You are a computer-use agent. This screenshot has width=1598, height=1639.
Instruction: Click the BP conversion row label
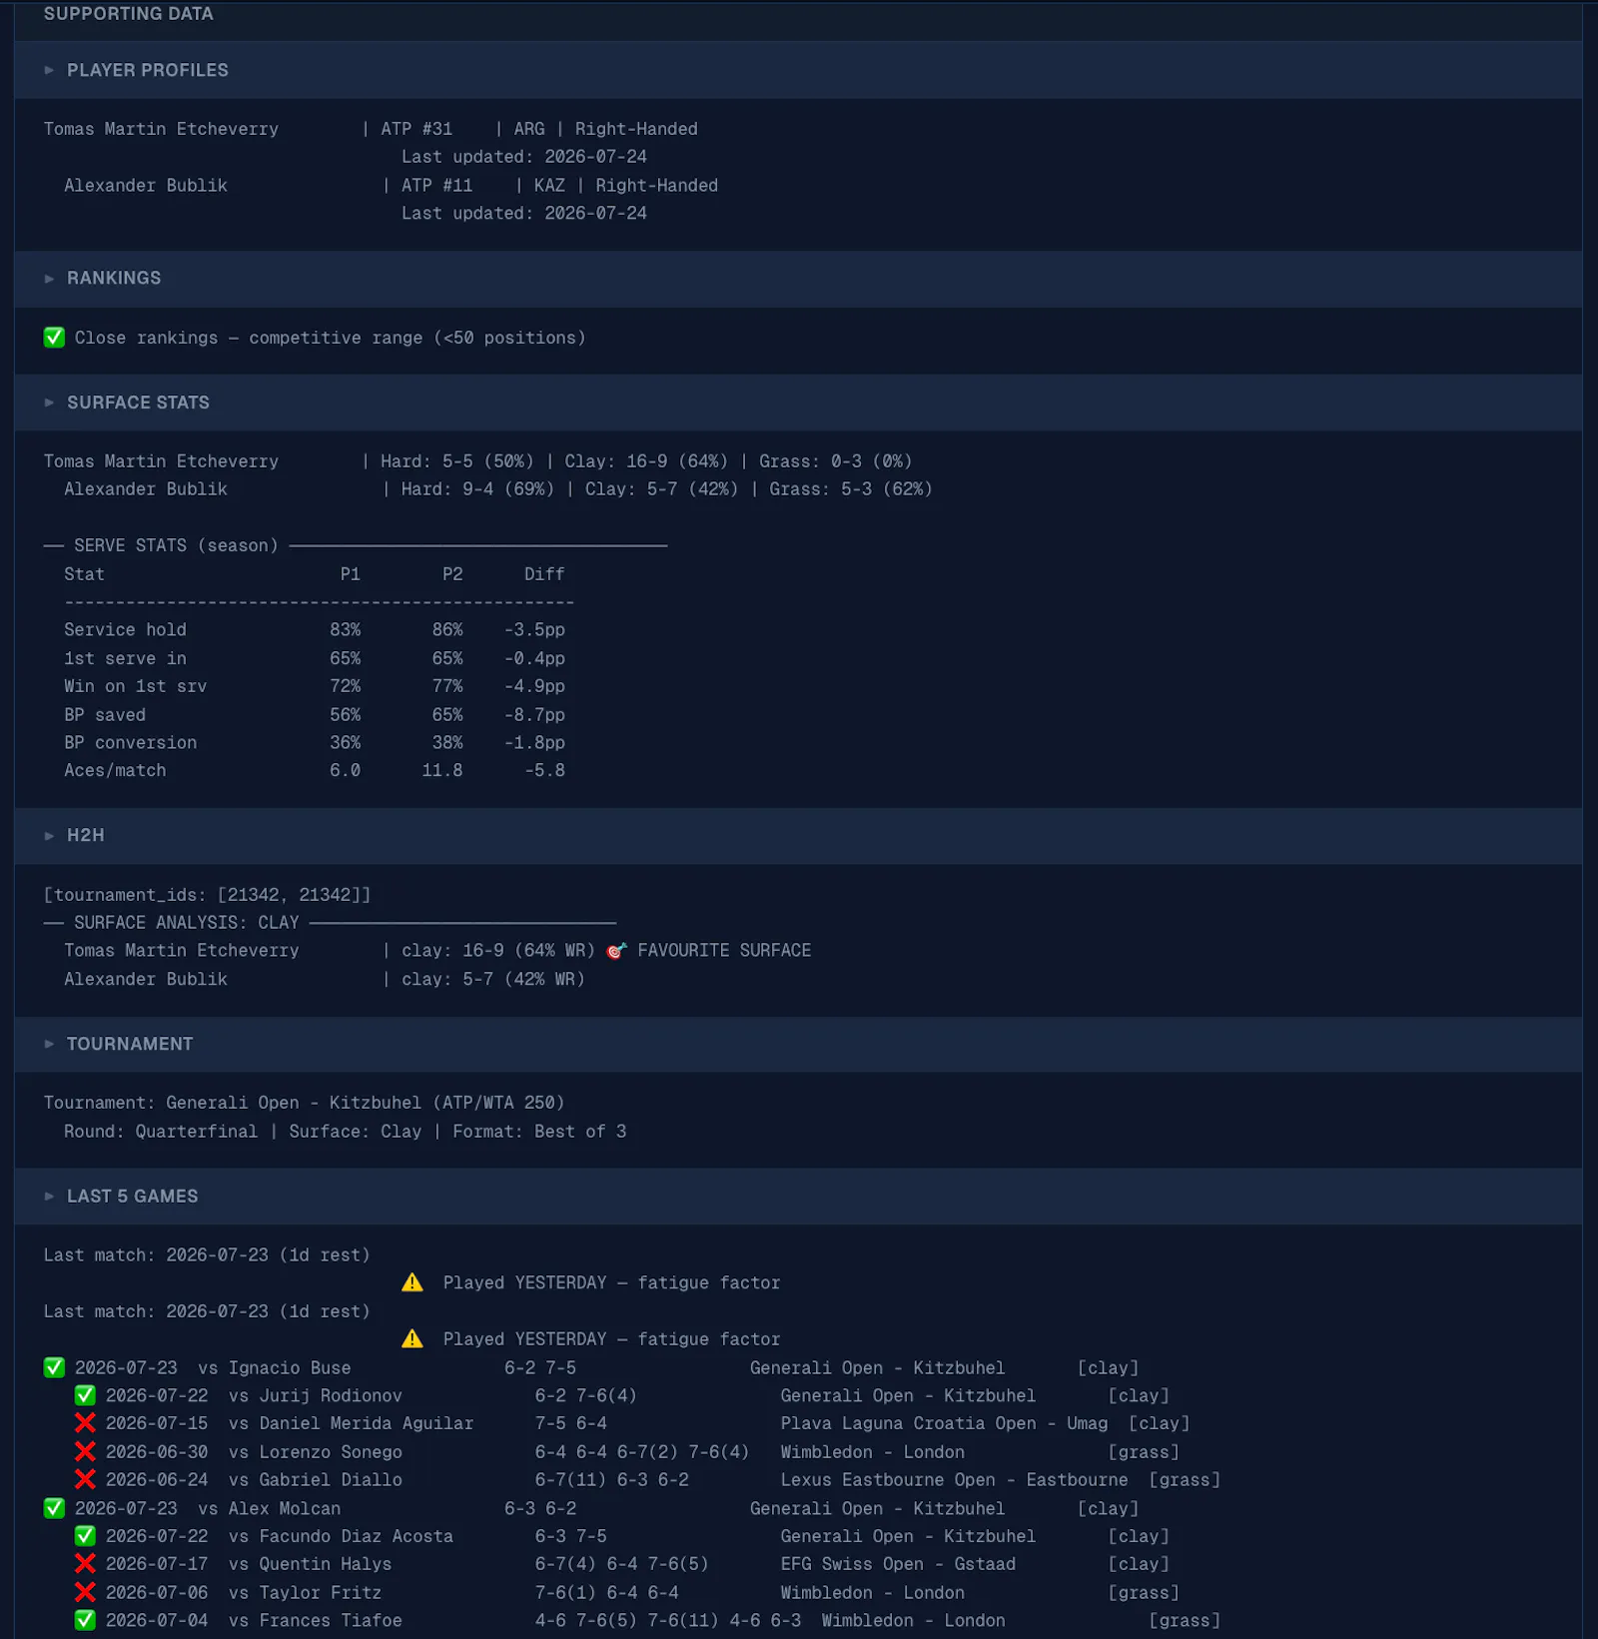coord(130,743)
